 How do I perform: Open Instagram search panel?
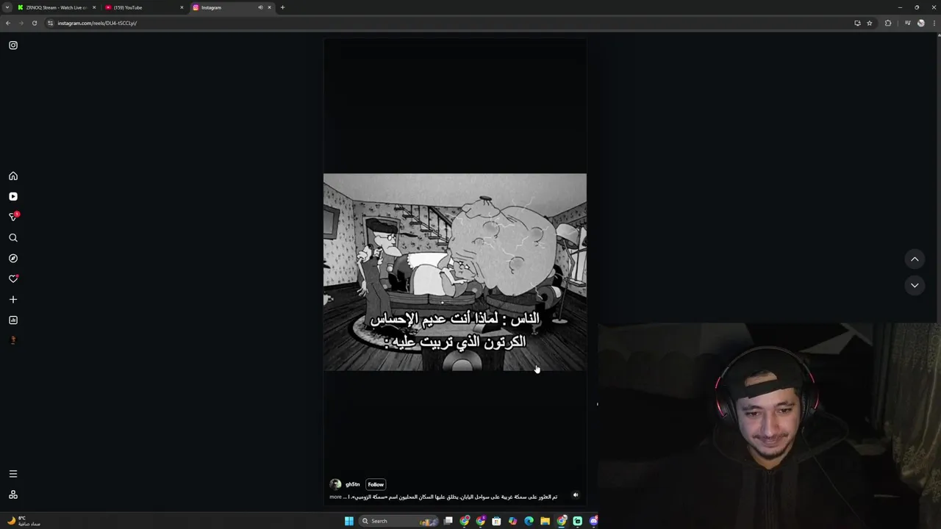13,238
